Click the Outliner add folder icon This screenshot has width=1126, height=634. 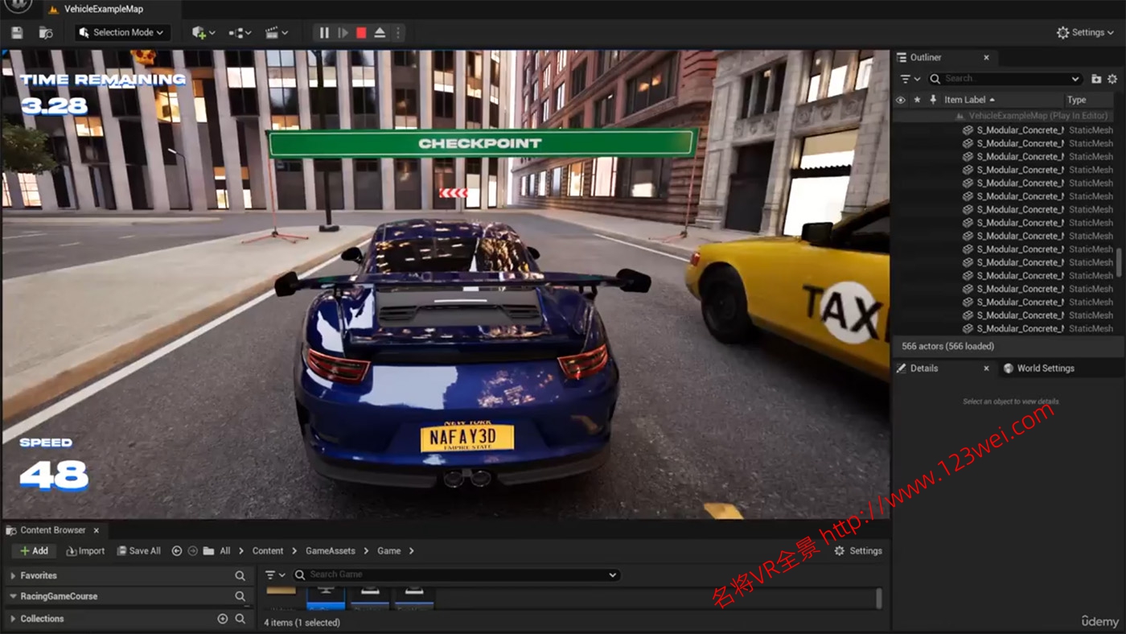(x=1095, y=79)
